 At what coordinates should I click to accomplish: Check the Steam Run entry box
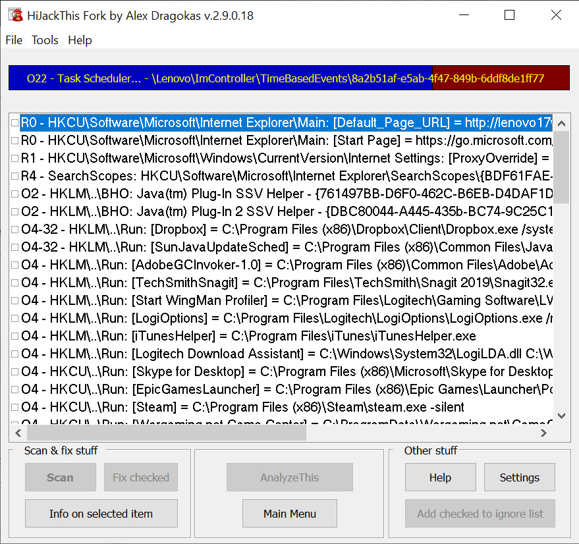click(14, 407)
